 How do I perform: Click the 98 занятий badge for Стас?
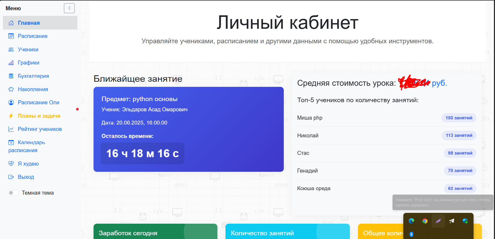(460, 153)
